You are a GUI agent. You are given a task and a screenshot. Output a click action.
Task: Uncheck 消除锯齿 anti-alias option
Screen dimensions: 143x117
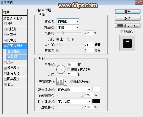[x=72, y=82]
